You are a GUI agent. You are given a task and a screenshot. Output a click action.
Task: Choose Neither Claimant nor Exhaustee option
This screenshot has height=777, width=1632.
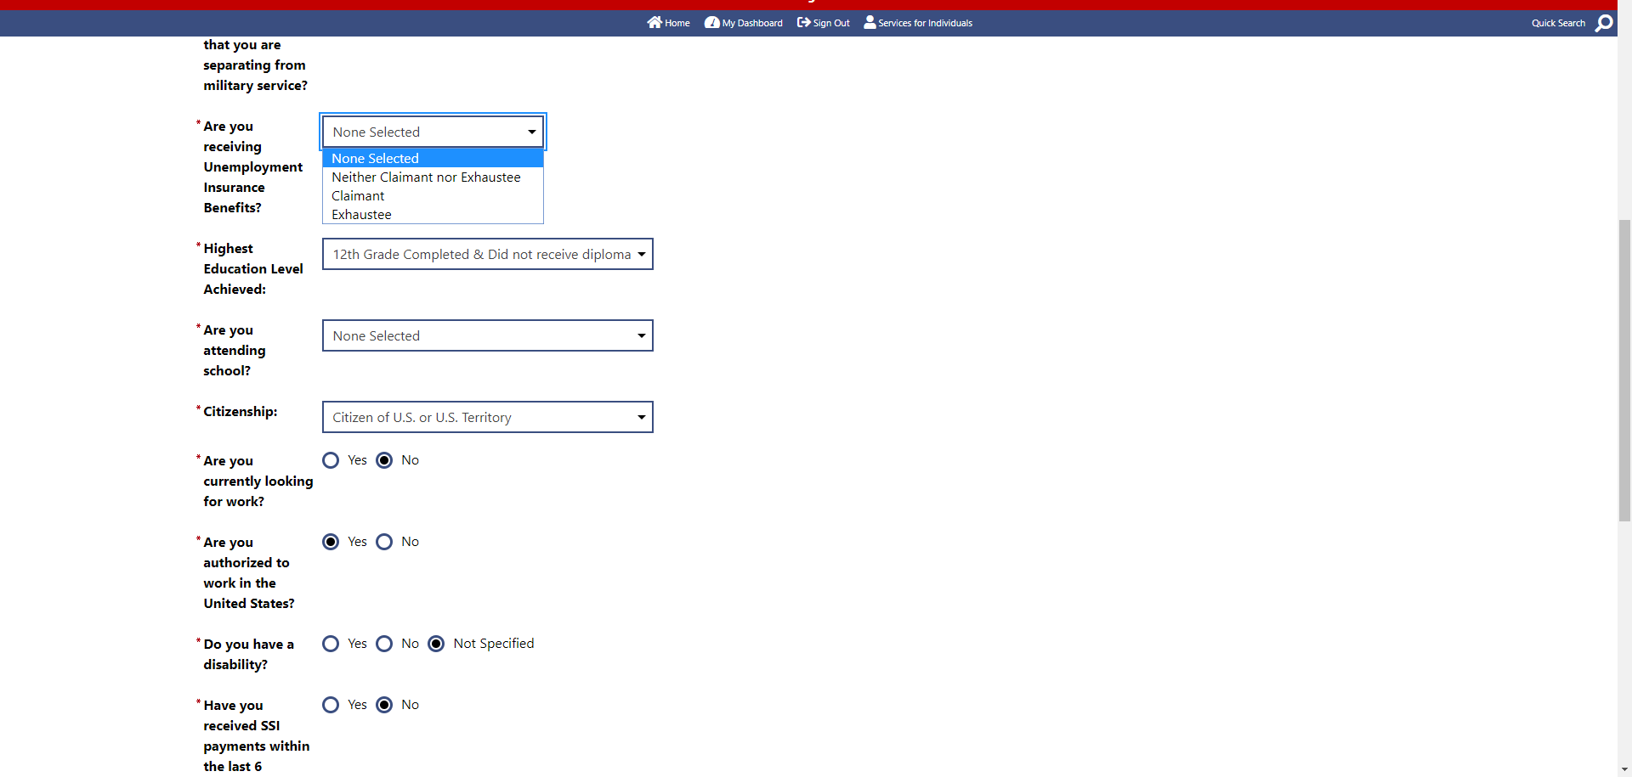pos(426,177)
